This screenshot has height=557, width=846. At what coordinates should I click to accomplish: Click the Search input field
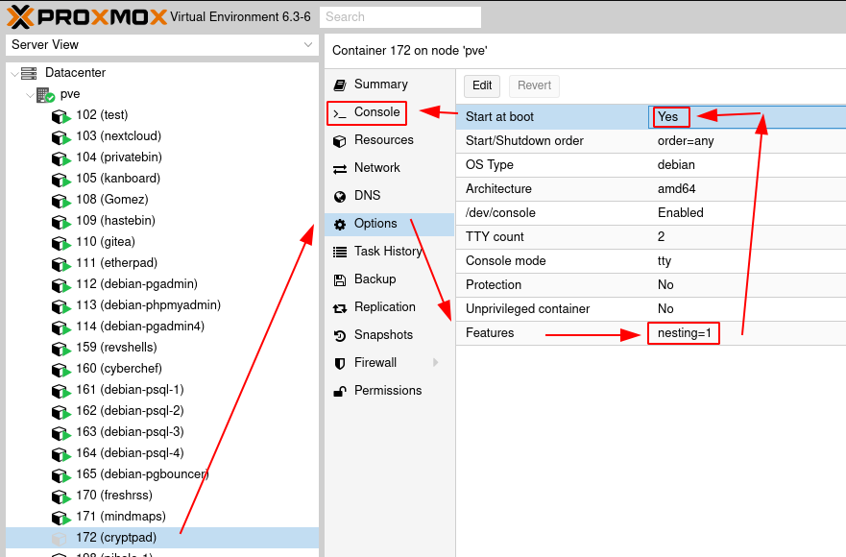[400, 17]
